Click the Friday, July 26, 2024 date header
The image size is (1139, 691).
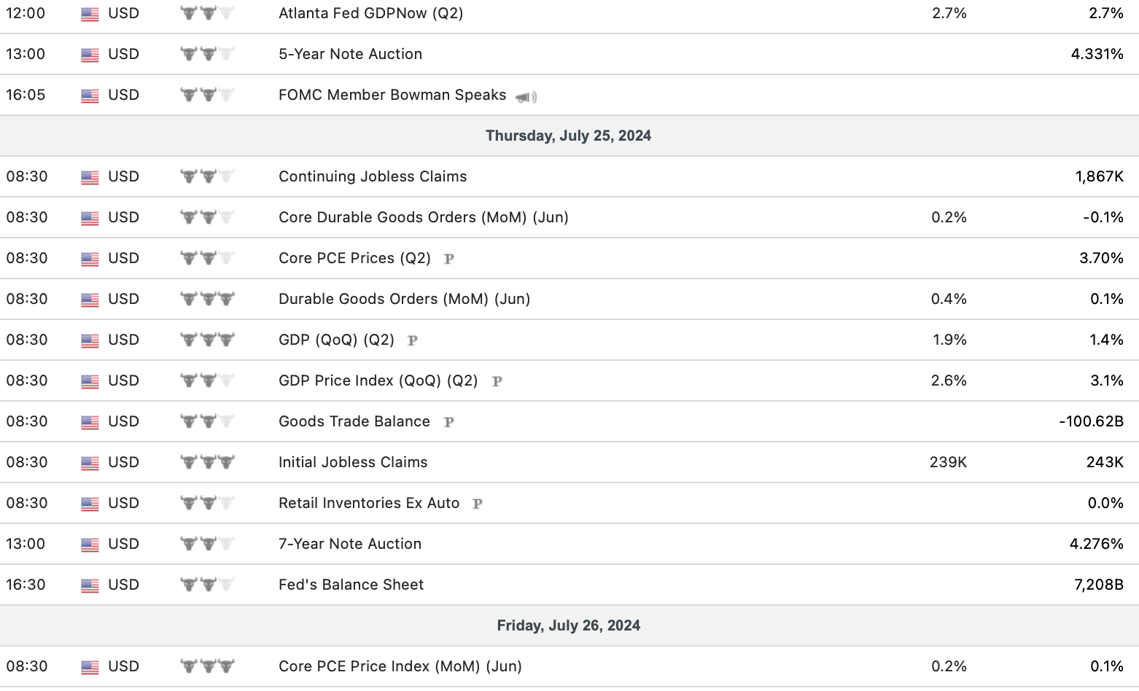(x=568, y=625)
